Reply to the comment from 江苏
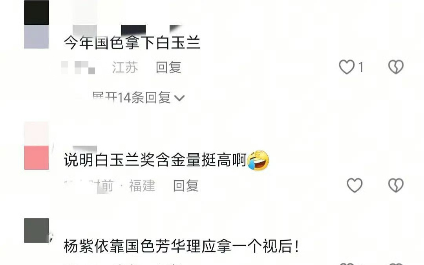This screenshot has width=424, height=265. pyautogui.click(x=168, y=67)
